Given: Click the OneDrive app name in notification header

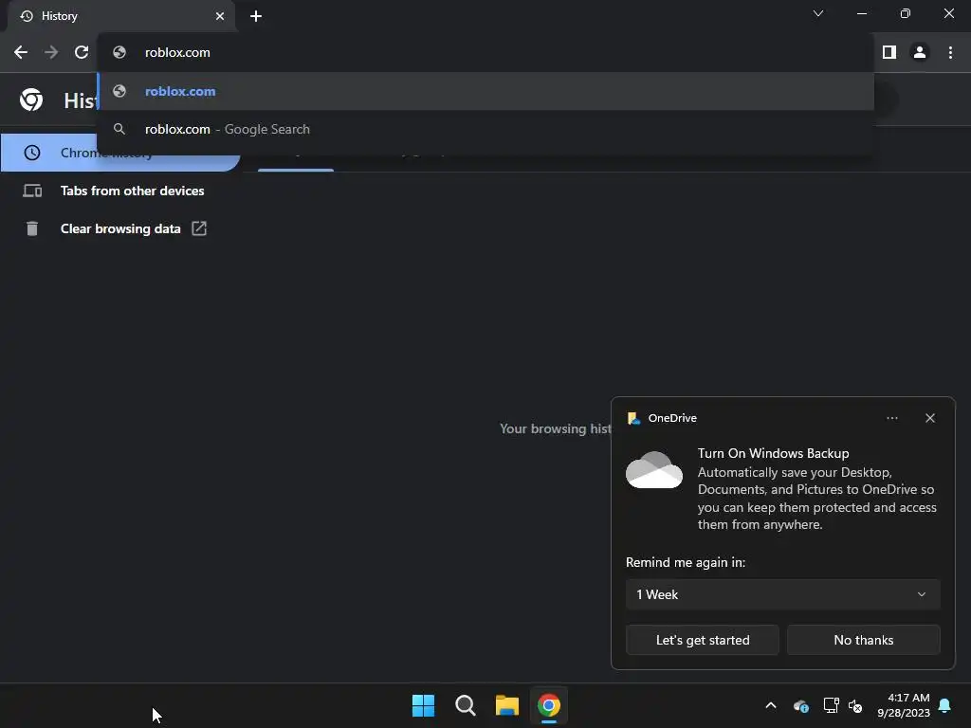Looking at the screenshot, I should pos(672,418).
